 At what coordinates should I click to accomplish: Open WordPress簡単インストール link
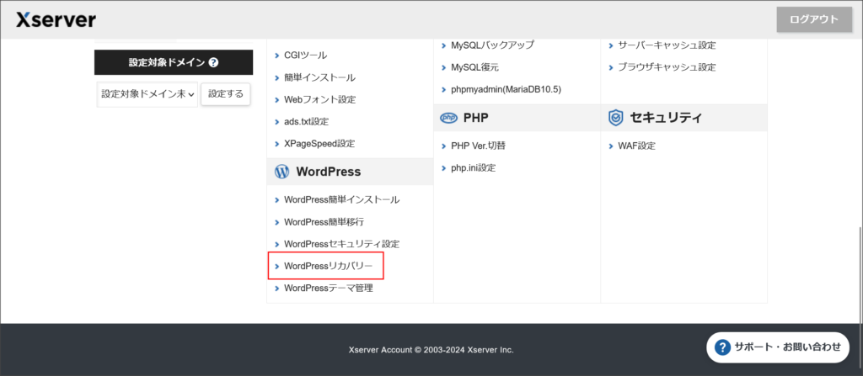tap(341, 200)
